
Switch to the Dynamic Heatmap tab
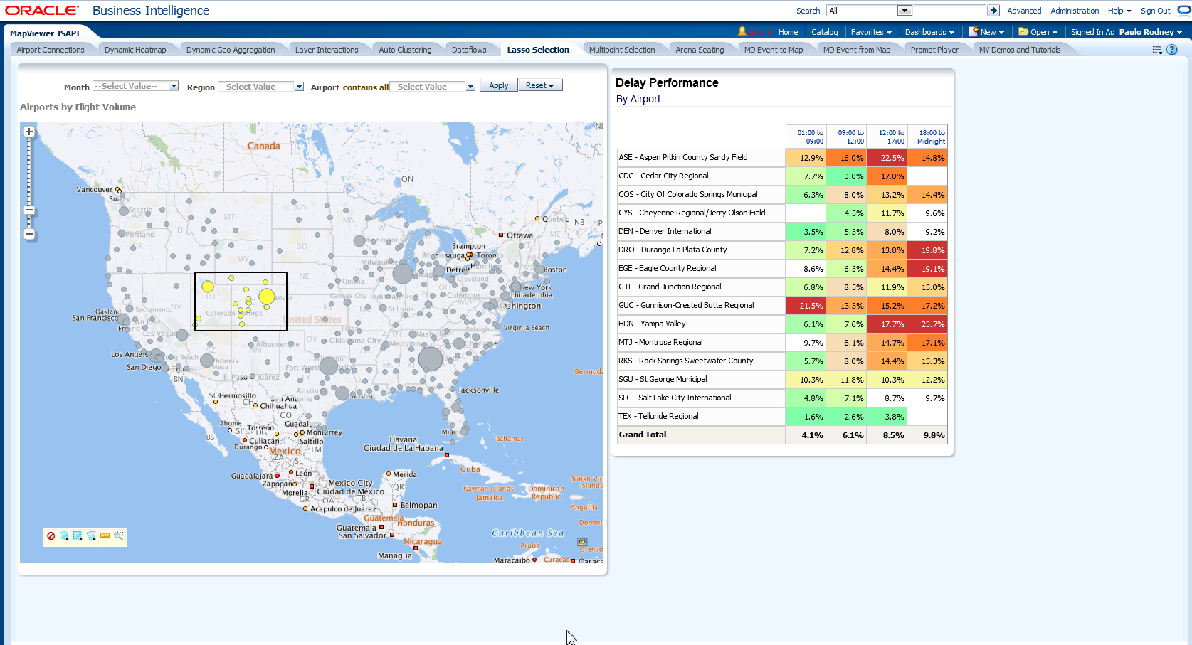[x=135, y=50]
